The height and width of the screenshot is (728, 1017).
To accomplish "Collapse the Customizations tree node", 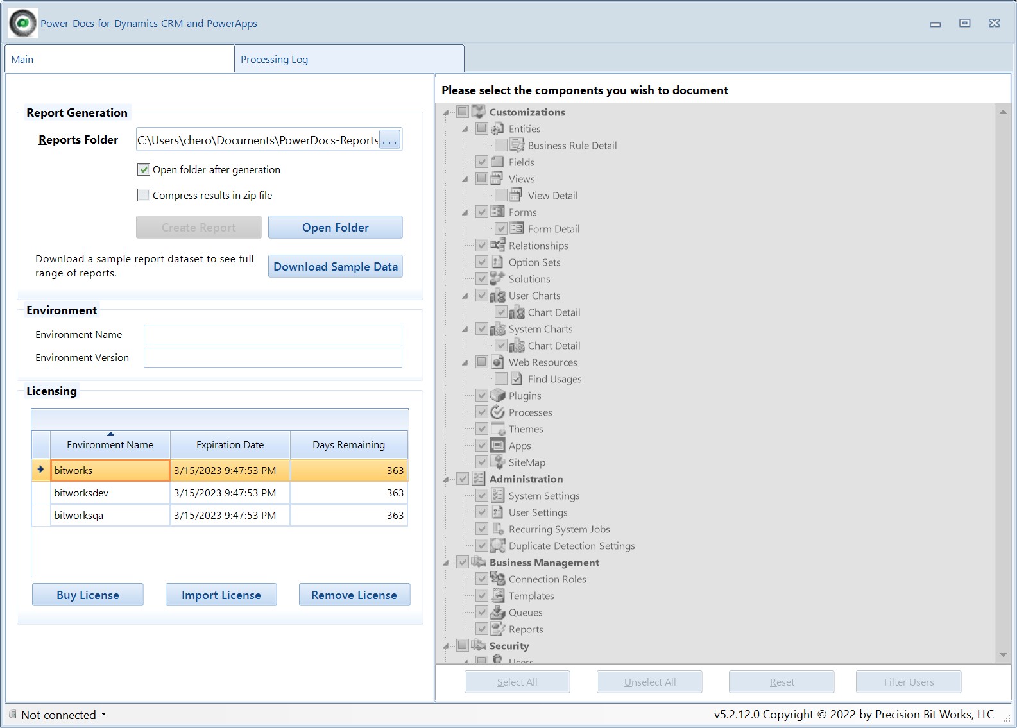I will (x=445, y=112).
